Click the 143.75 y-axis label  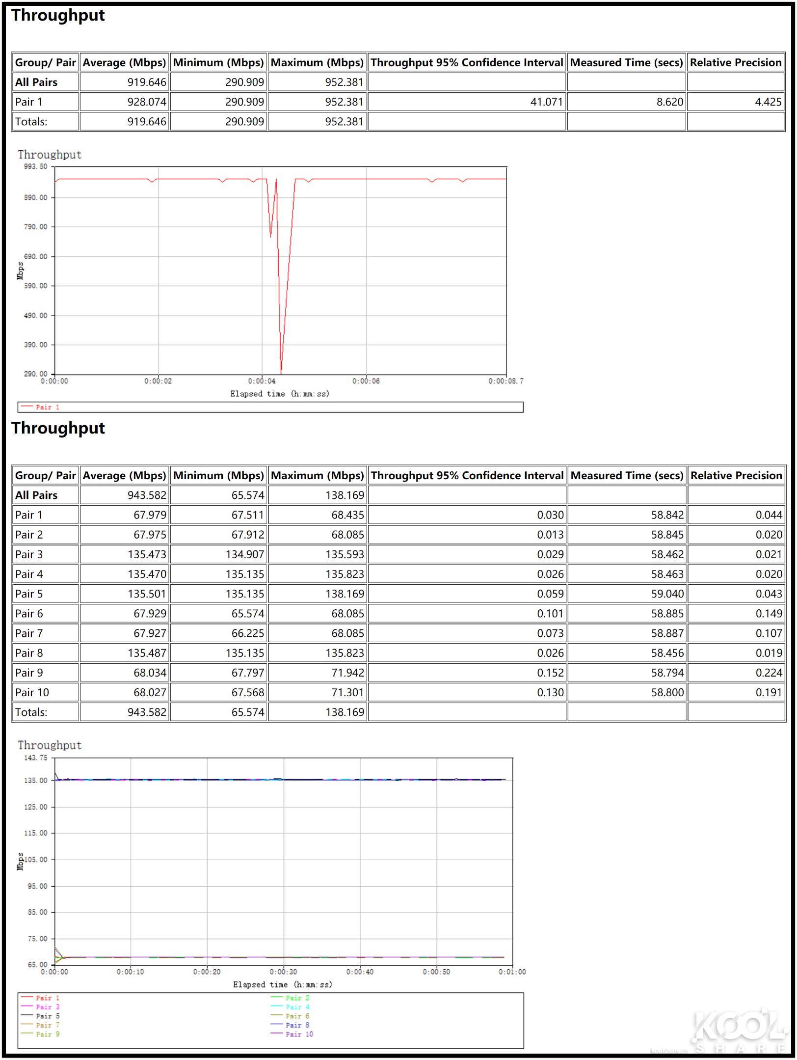(36, 758)
